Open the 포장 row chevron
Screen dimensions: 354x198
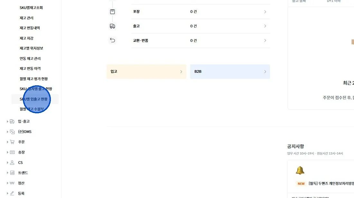(265, 12)
